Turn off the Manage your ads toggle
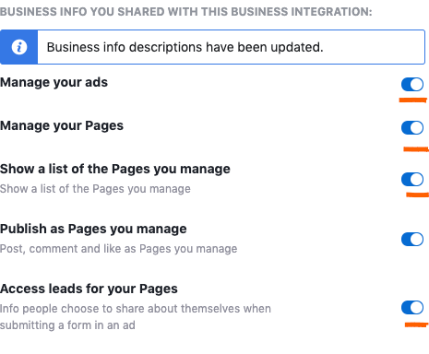 412,84
